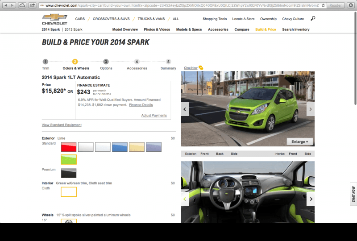Go to the Model Overview tab
Image resolution: width=357 pixels, height=241 pixels.
point(125,29)
